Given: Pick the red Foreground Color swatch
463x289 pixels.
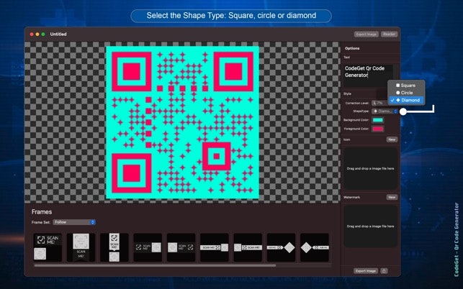Looking at the screenshot, I should tap(377, 129).
